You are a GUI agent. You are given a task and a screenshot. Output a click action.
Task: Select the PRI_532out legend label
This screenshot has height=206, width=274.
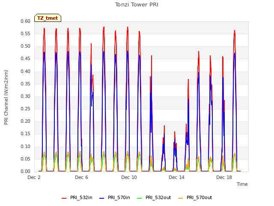coord(158,197)
